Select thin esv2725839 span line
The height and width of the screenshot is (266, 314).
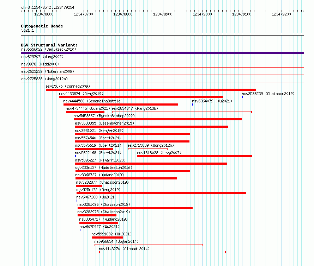147,149
